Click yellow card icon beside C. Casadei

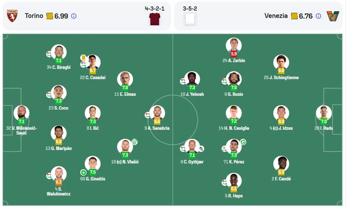click(83, 58)
